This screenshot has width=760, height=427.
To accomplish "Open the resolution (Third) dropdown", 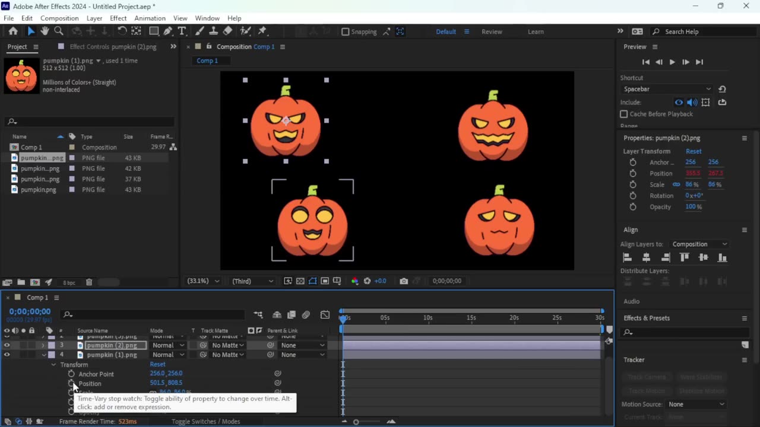I will coord(252,281).
